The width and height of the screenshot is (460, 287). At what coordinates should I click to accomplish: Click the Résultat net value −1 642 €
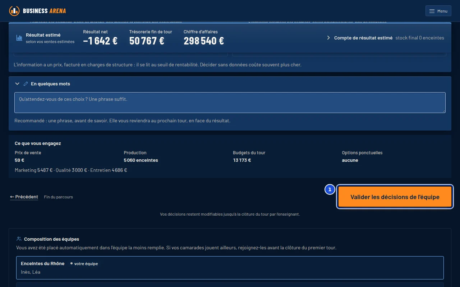100,41
